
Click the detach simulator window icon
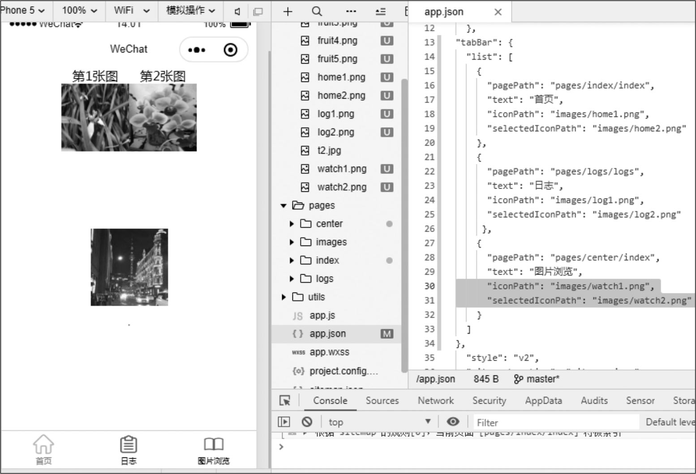pos(258,12)
